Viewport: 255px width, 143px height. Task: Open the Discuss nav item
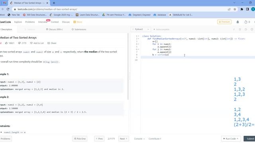(x=66, y=22)
